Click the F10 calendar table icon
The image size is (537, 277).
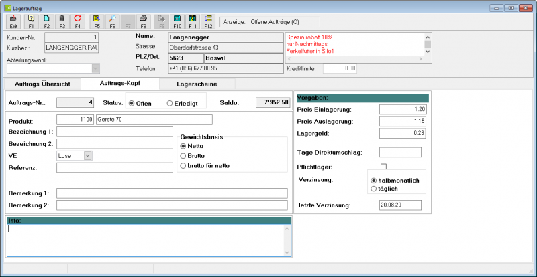click(177, 21)
